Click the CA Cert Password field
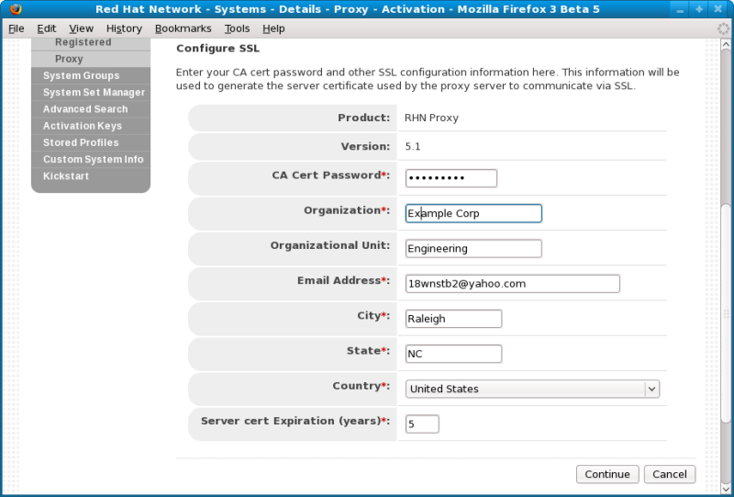 pos(450,178)
